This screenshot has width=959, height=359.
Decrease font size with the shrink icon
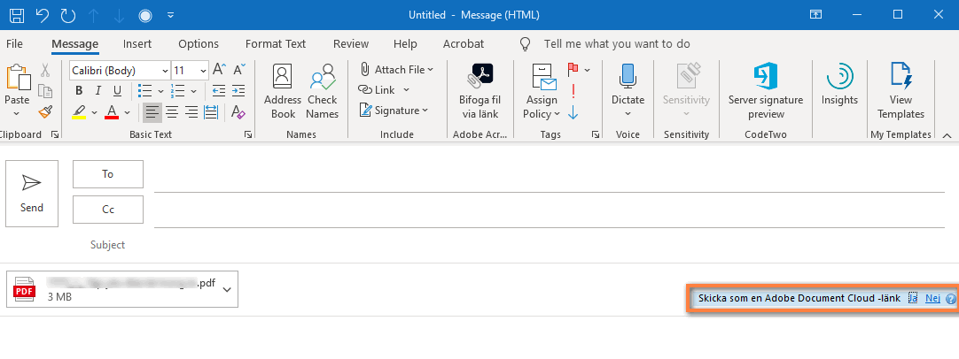point(239,69)
